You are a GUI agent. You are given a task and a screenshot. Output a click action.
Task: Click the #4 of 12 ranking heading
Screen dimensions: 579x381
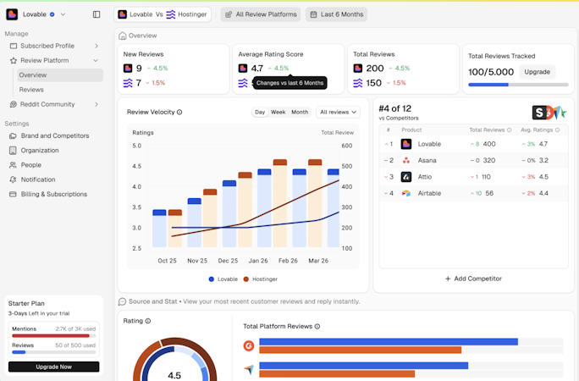point(394,108)
